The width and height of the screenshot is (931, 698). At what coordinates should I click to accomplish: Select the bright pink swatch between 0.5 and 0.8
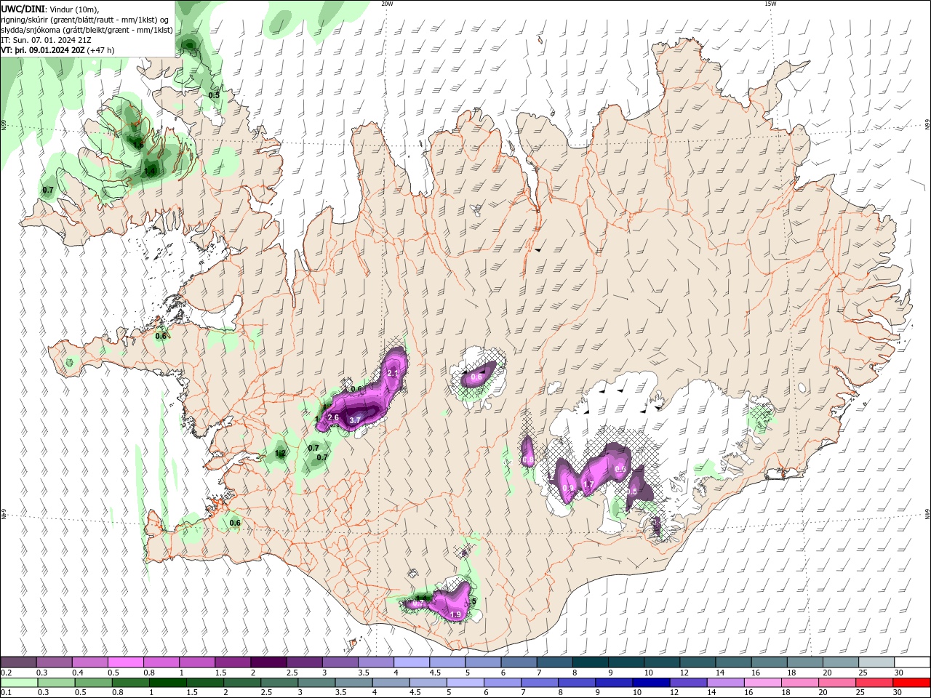(x=125, y=662)
